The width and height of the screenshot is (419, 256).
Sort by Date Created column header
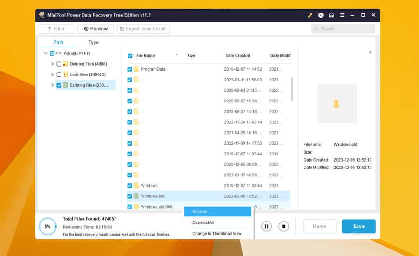pyautogui.click(x=237, y=55)
